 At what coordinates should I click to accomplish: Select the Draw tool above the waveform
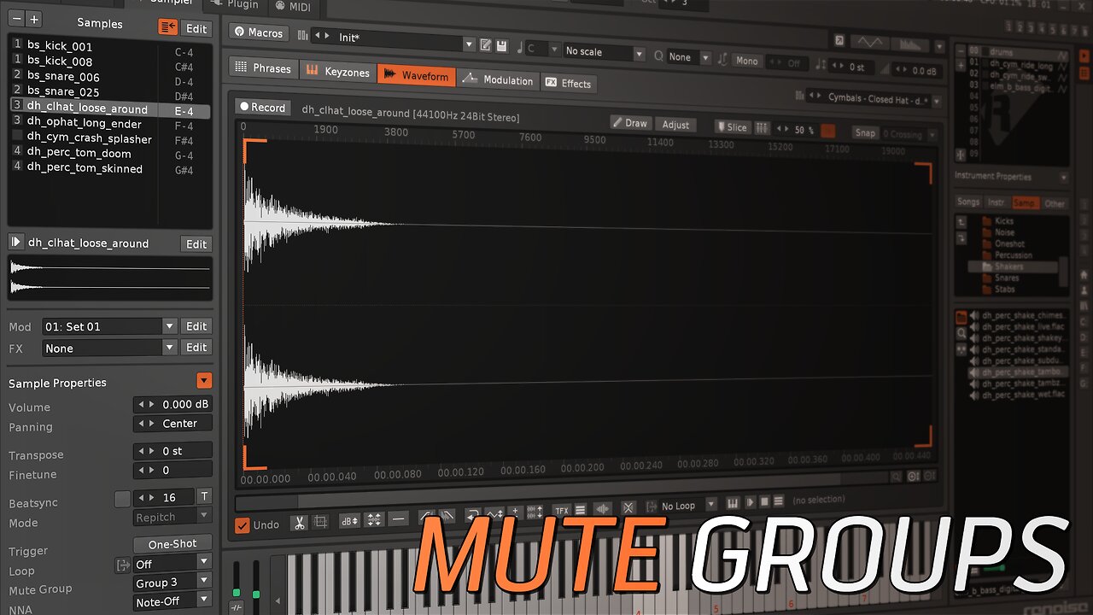coord(630,123)
